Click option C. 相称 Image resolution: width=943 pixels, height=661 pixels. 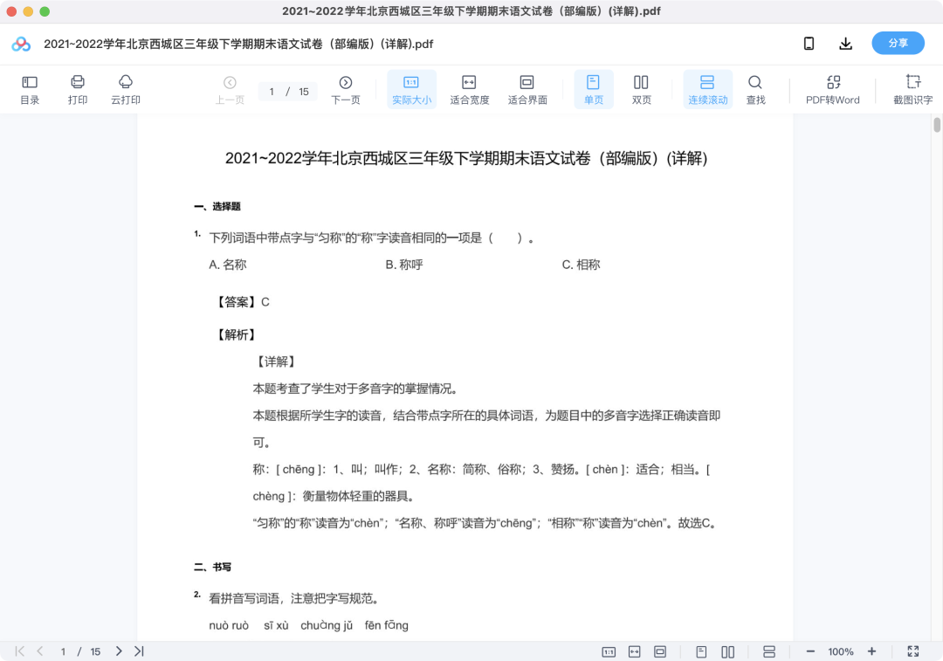coord(581,265)
